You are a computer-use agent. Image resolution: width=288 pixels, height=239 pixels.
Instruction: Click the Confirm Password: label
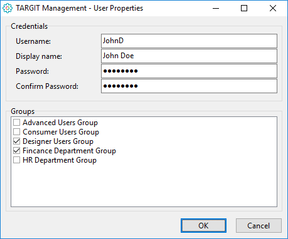point(47,86)
